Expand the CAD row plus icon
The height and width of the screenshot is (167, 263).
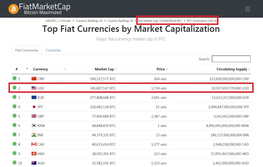15,144
